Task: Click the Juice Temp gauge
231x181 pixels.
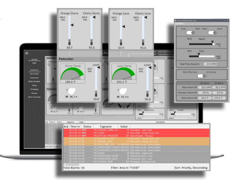Action: tap(123, 73)
